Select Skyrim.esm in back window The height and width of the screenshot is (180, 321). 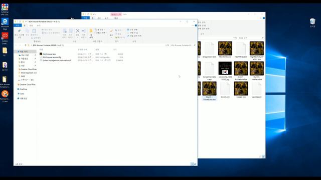click(225, 90)
